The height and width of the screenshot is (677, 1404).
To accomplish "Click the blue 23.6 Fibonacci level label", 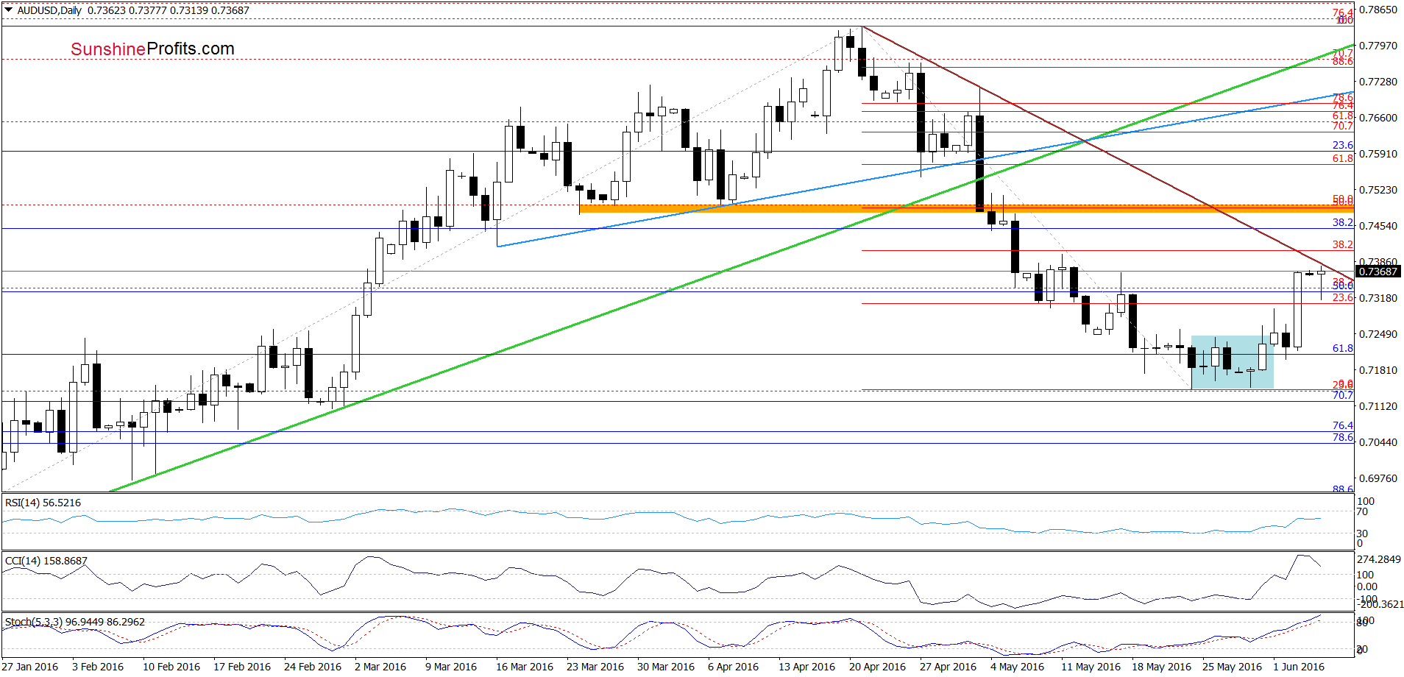I will pyautogui.click(x=1343, y=145).
